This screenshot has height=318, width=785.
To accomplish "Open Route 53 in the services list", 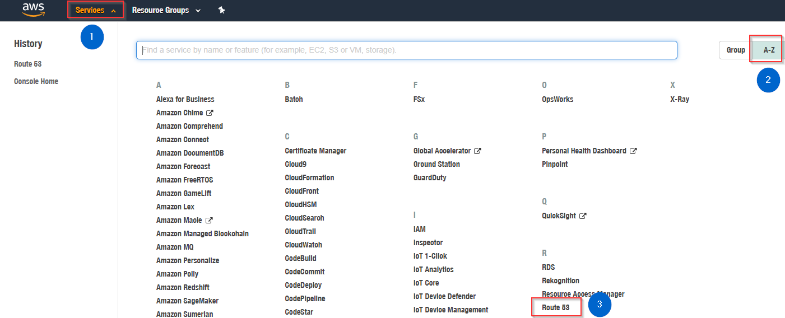I will pos(555,307).
